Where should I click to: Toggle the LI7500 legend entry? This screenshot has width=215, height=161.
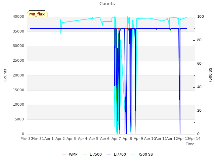click(92, 154)
